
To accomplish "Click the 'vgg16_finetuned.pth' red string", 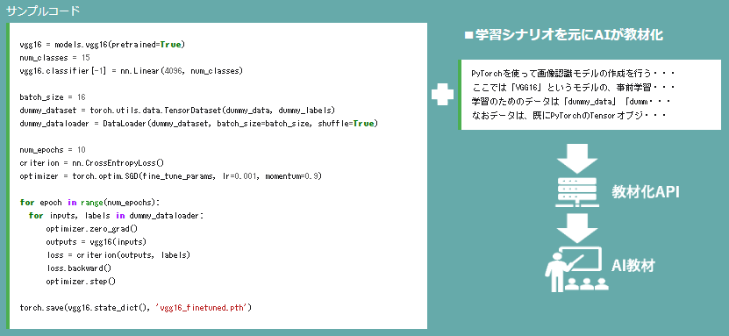I will 204,308.
